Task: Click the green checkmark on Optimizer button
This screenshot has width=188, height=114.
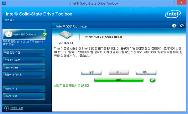Action: 44,35
